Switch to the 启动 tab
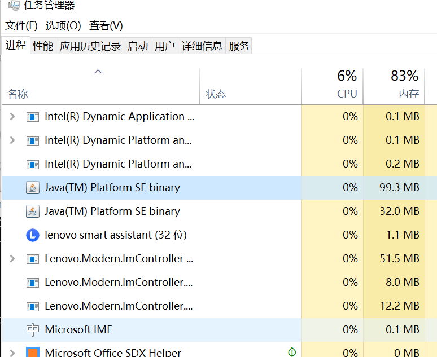The height and width of the screenshot is (357, 437). (x=137, y=46)
